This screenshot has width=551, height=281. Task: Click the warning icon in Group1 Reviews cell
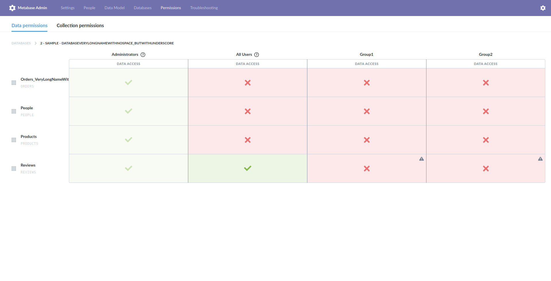421,159
